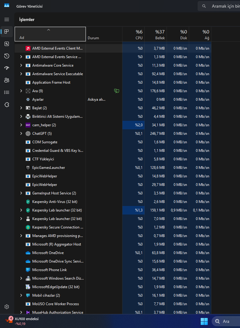Click the Microsoft Windows Search icon
Screen dimensions: 240x328
(28, 278)
